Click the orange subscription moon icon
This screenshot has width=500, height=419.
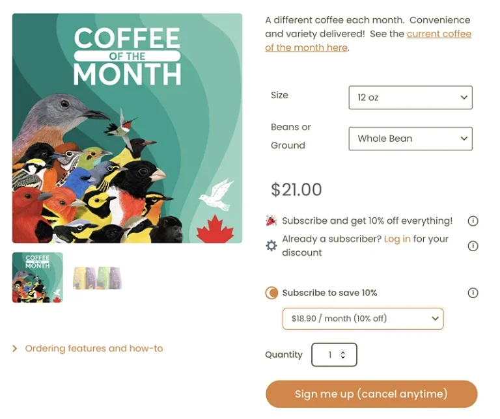pyautogui.click(x=271, y=293)
